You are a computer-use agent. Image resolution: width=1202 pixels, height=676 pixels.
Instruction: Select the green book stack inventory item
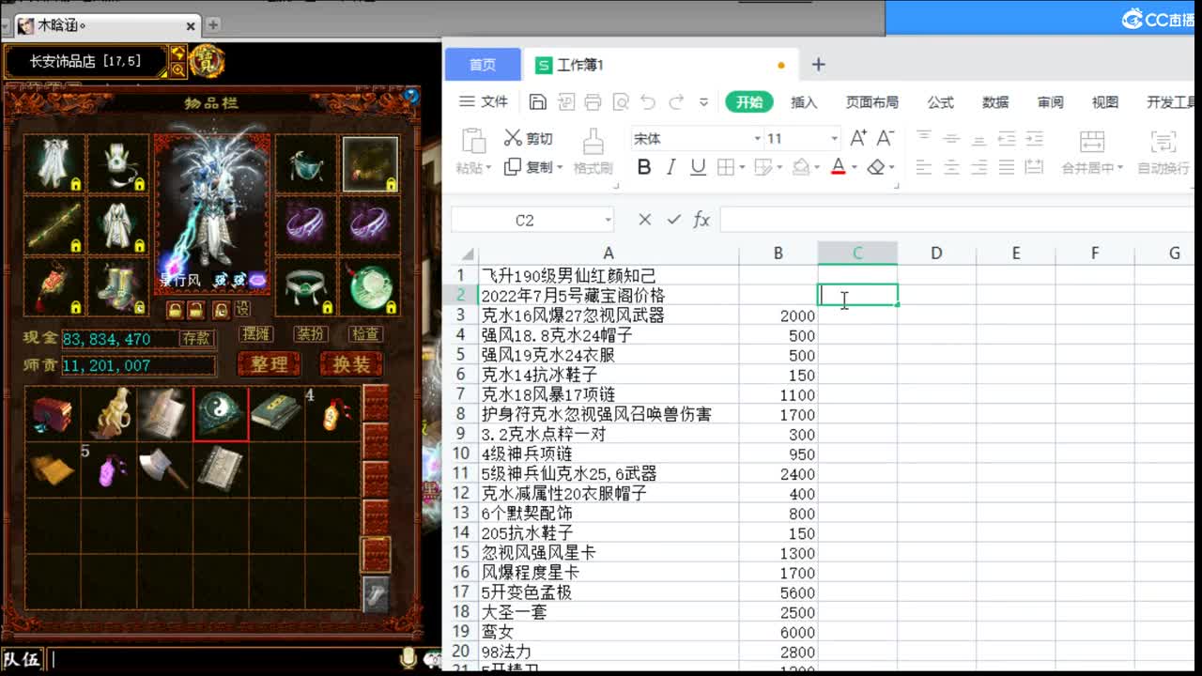277,413
